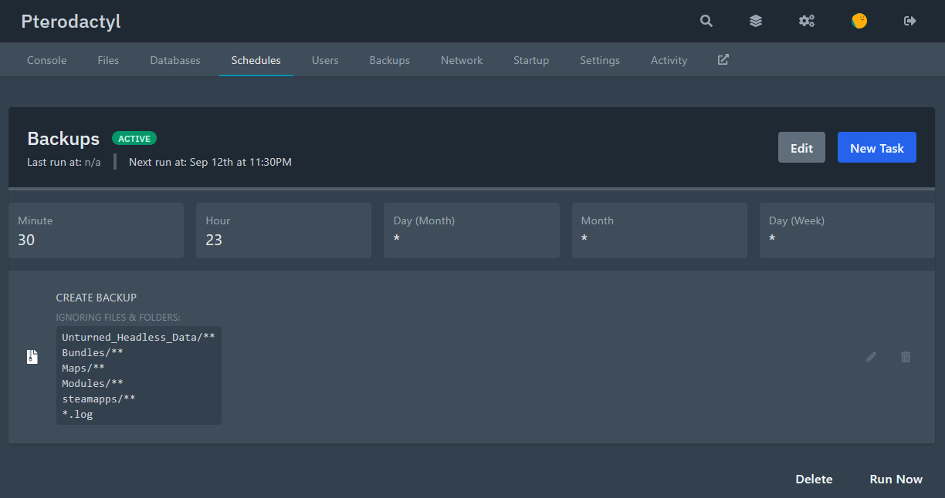The image size is (945, 498).
Task: Click the Run Now button
Action: tap(896, 479)
